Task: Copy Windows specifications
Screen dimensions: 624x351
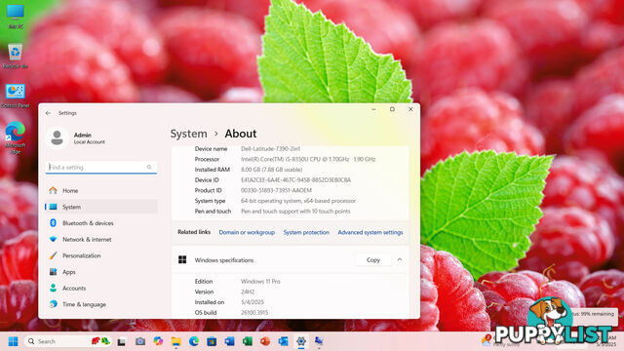Action: (x=373, y=260)
